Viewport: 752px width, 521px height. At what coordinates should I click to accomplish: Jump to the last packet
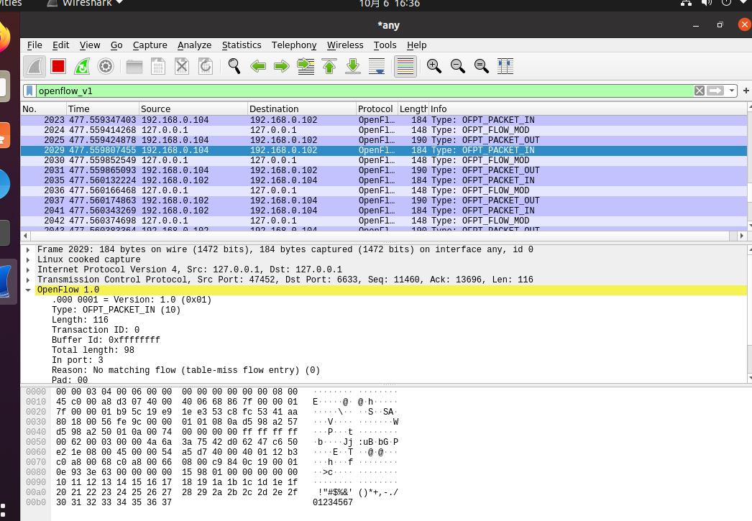[x=353, y=66]
